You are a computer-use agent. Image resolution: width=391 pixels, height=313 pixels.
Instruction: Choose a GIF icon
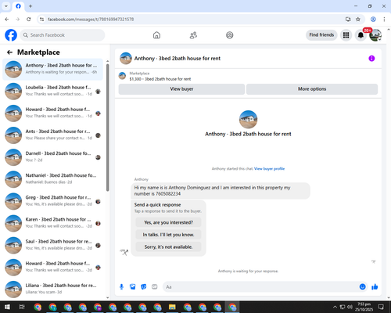tap(155, 287)
